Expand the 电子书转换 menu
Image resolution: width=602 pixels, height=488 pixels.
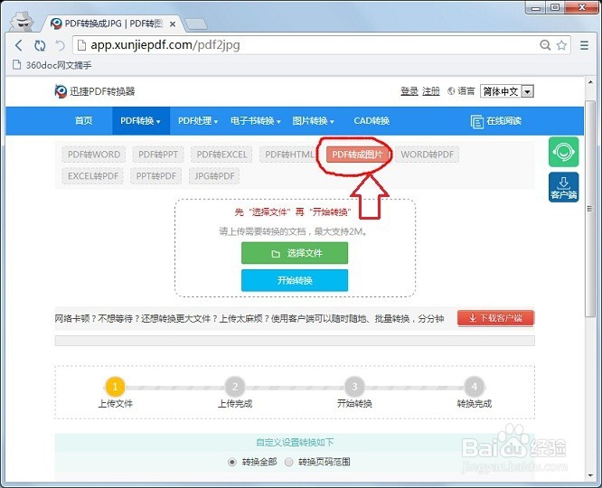tap(255, 121)
